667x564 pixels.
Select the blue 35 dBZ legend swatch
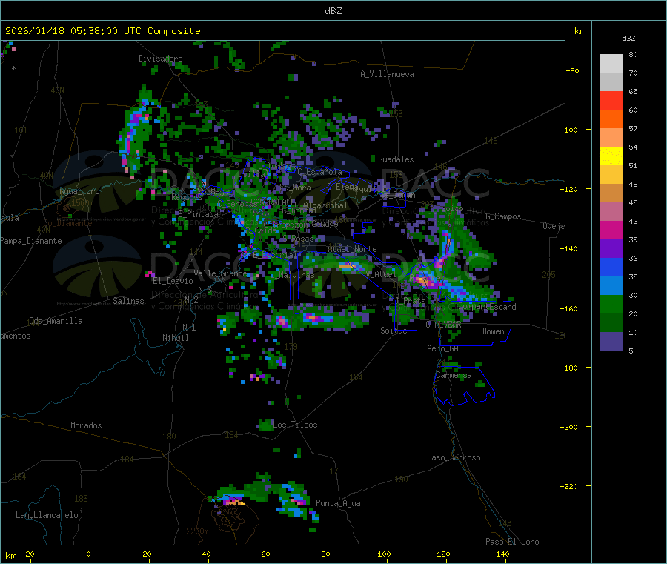click(x=611, y=267)
